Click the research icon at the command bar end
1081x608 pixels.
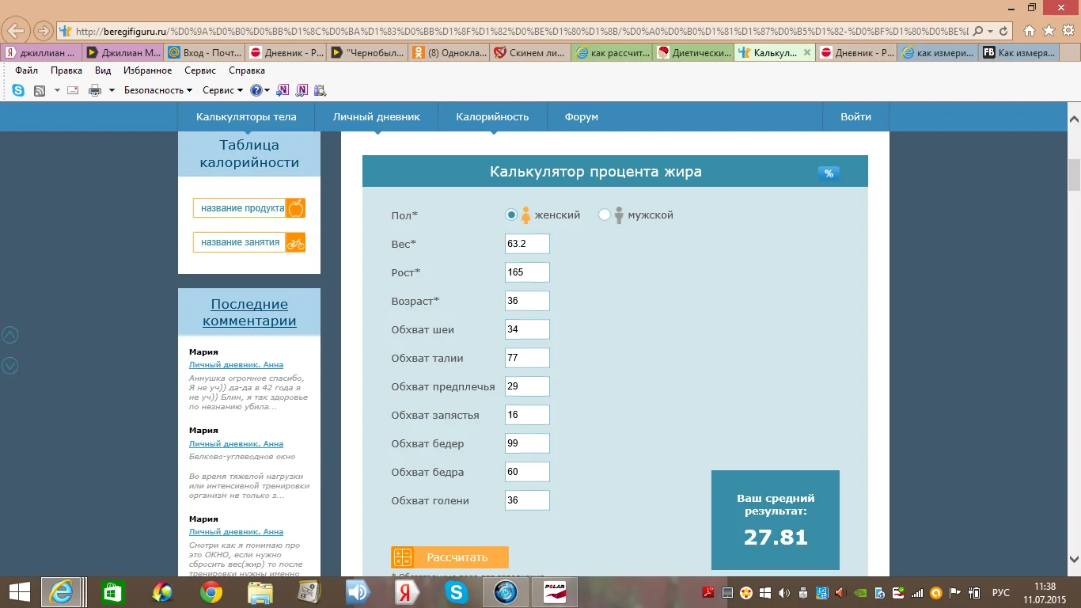(320, 90)
